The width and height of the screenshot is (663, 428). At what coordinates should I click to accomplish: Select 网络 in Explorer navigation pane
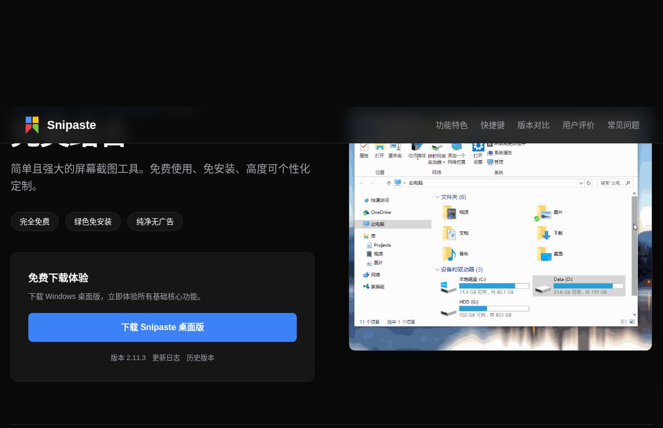(372, 275)
